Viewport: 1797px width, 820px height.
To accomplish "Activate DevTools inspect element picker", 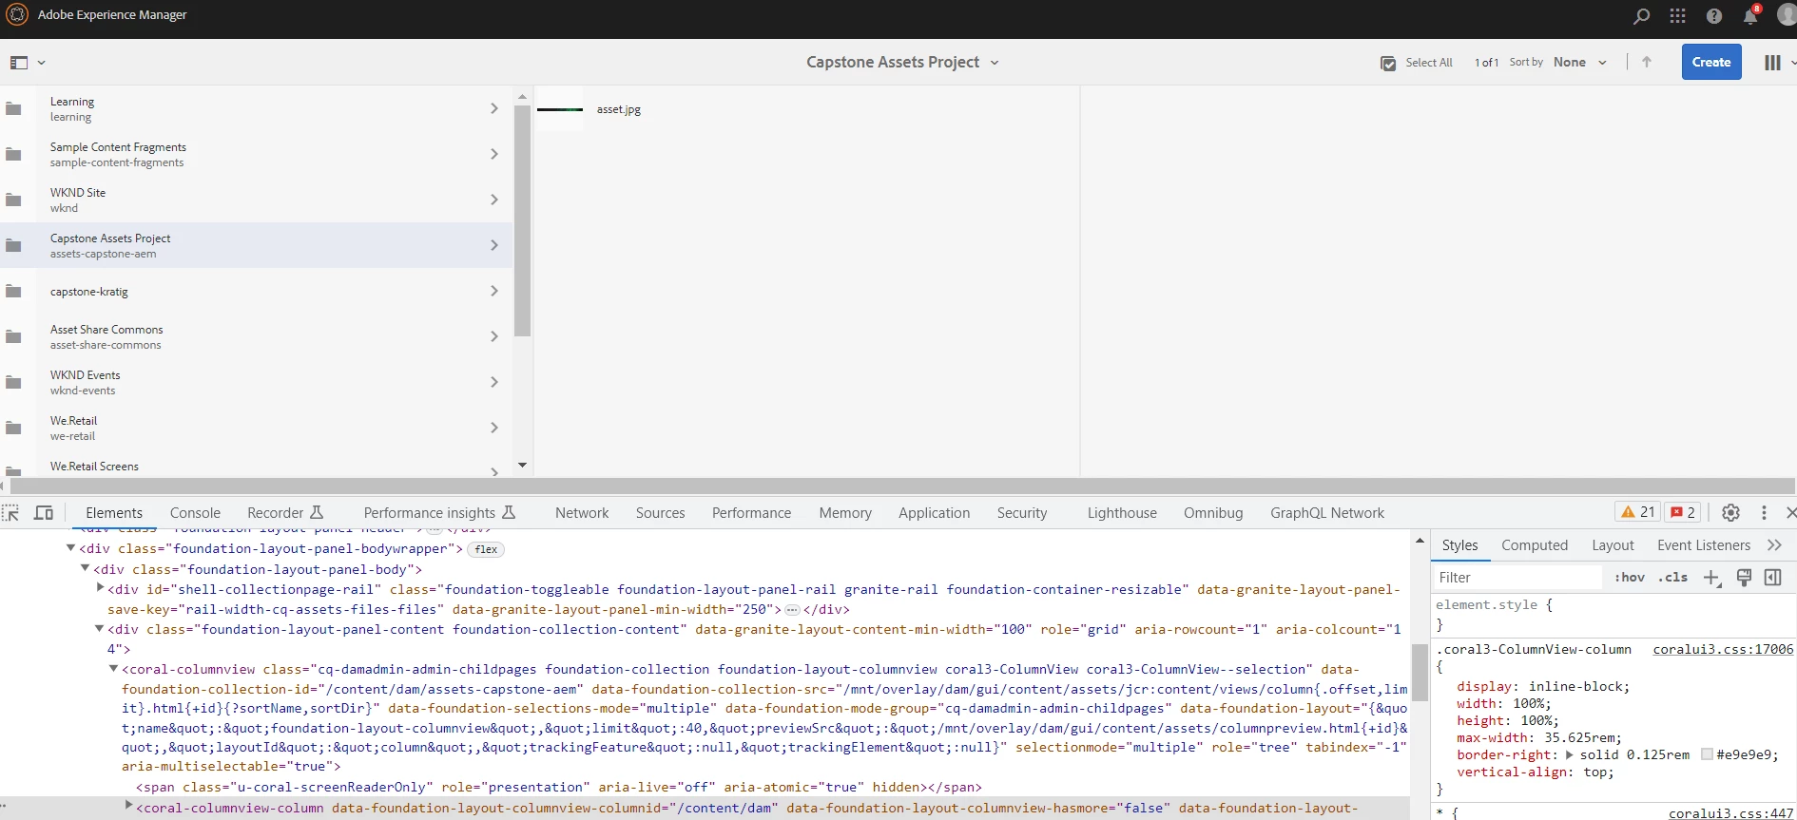I will (x=10, y=513).
